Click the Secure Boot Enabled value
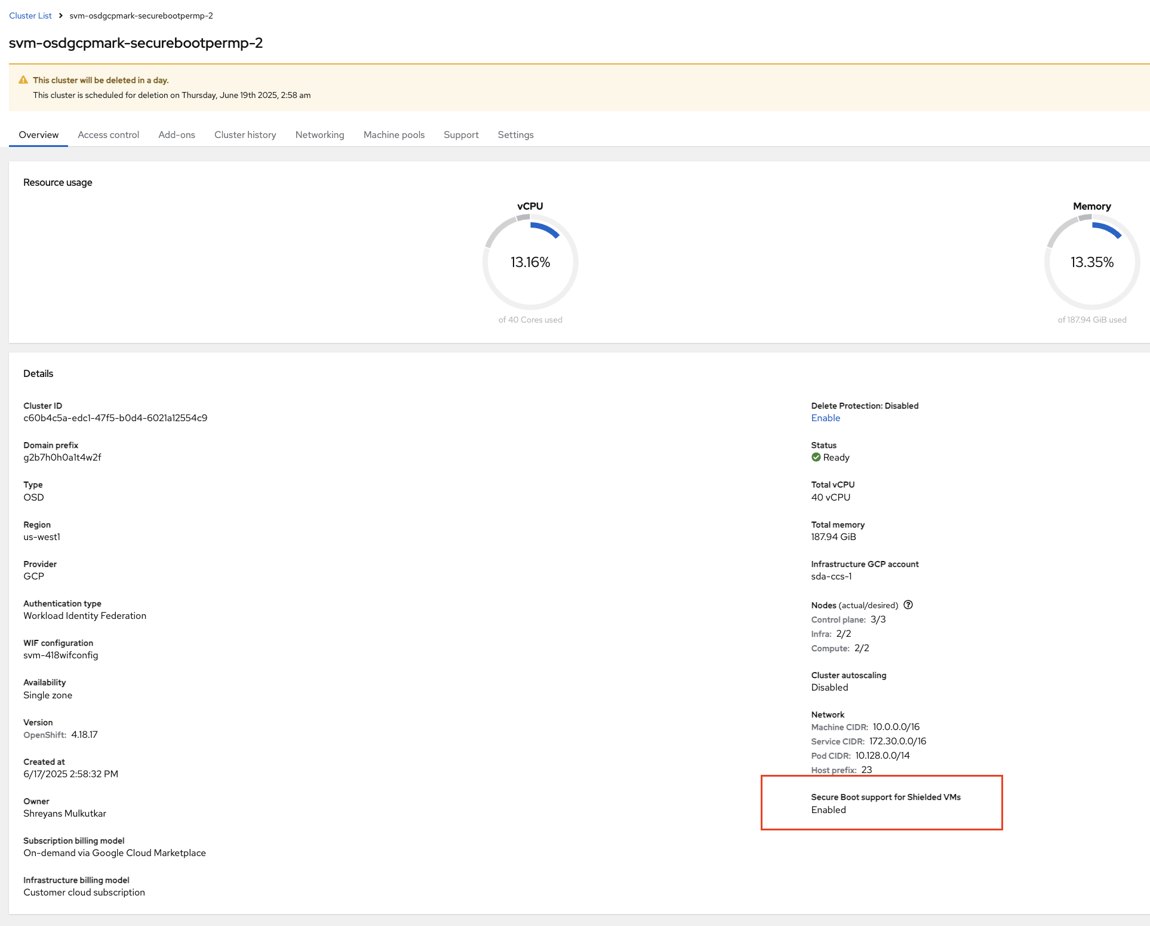This screenshot has height=926, width=1150. pos(828,810)
